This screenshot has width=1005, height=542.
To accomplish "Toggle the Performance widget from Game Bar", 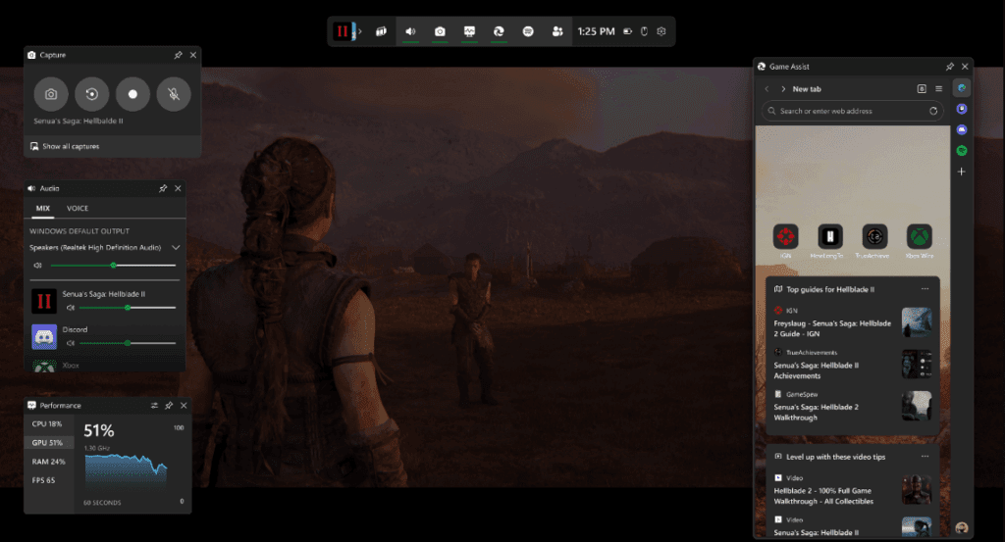I will coord(470,31).
